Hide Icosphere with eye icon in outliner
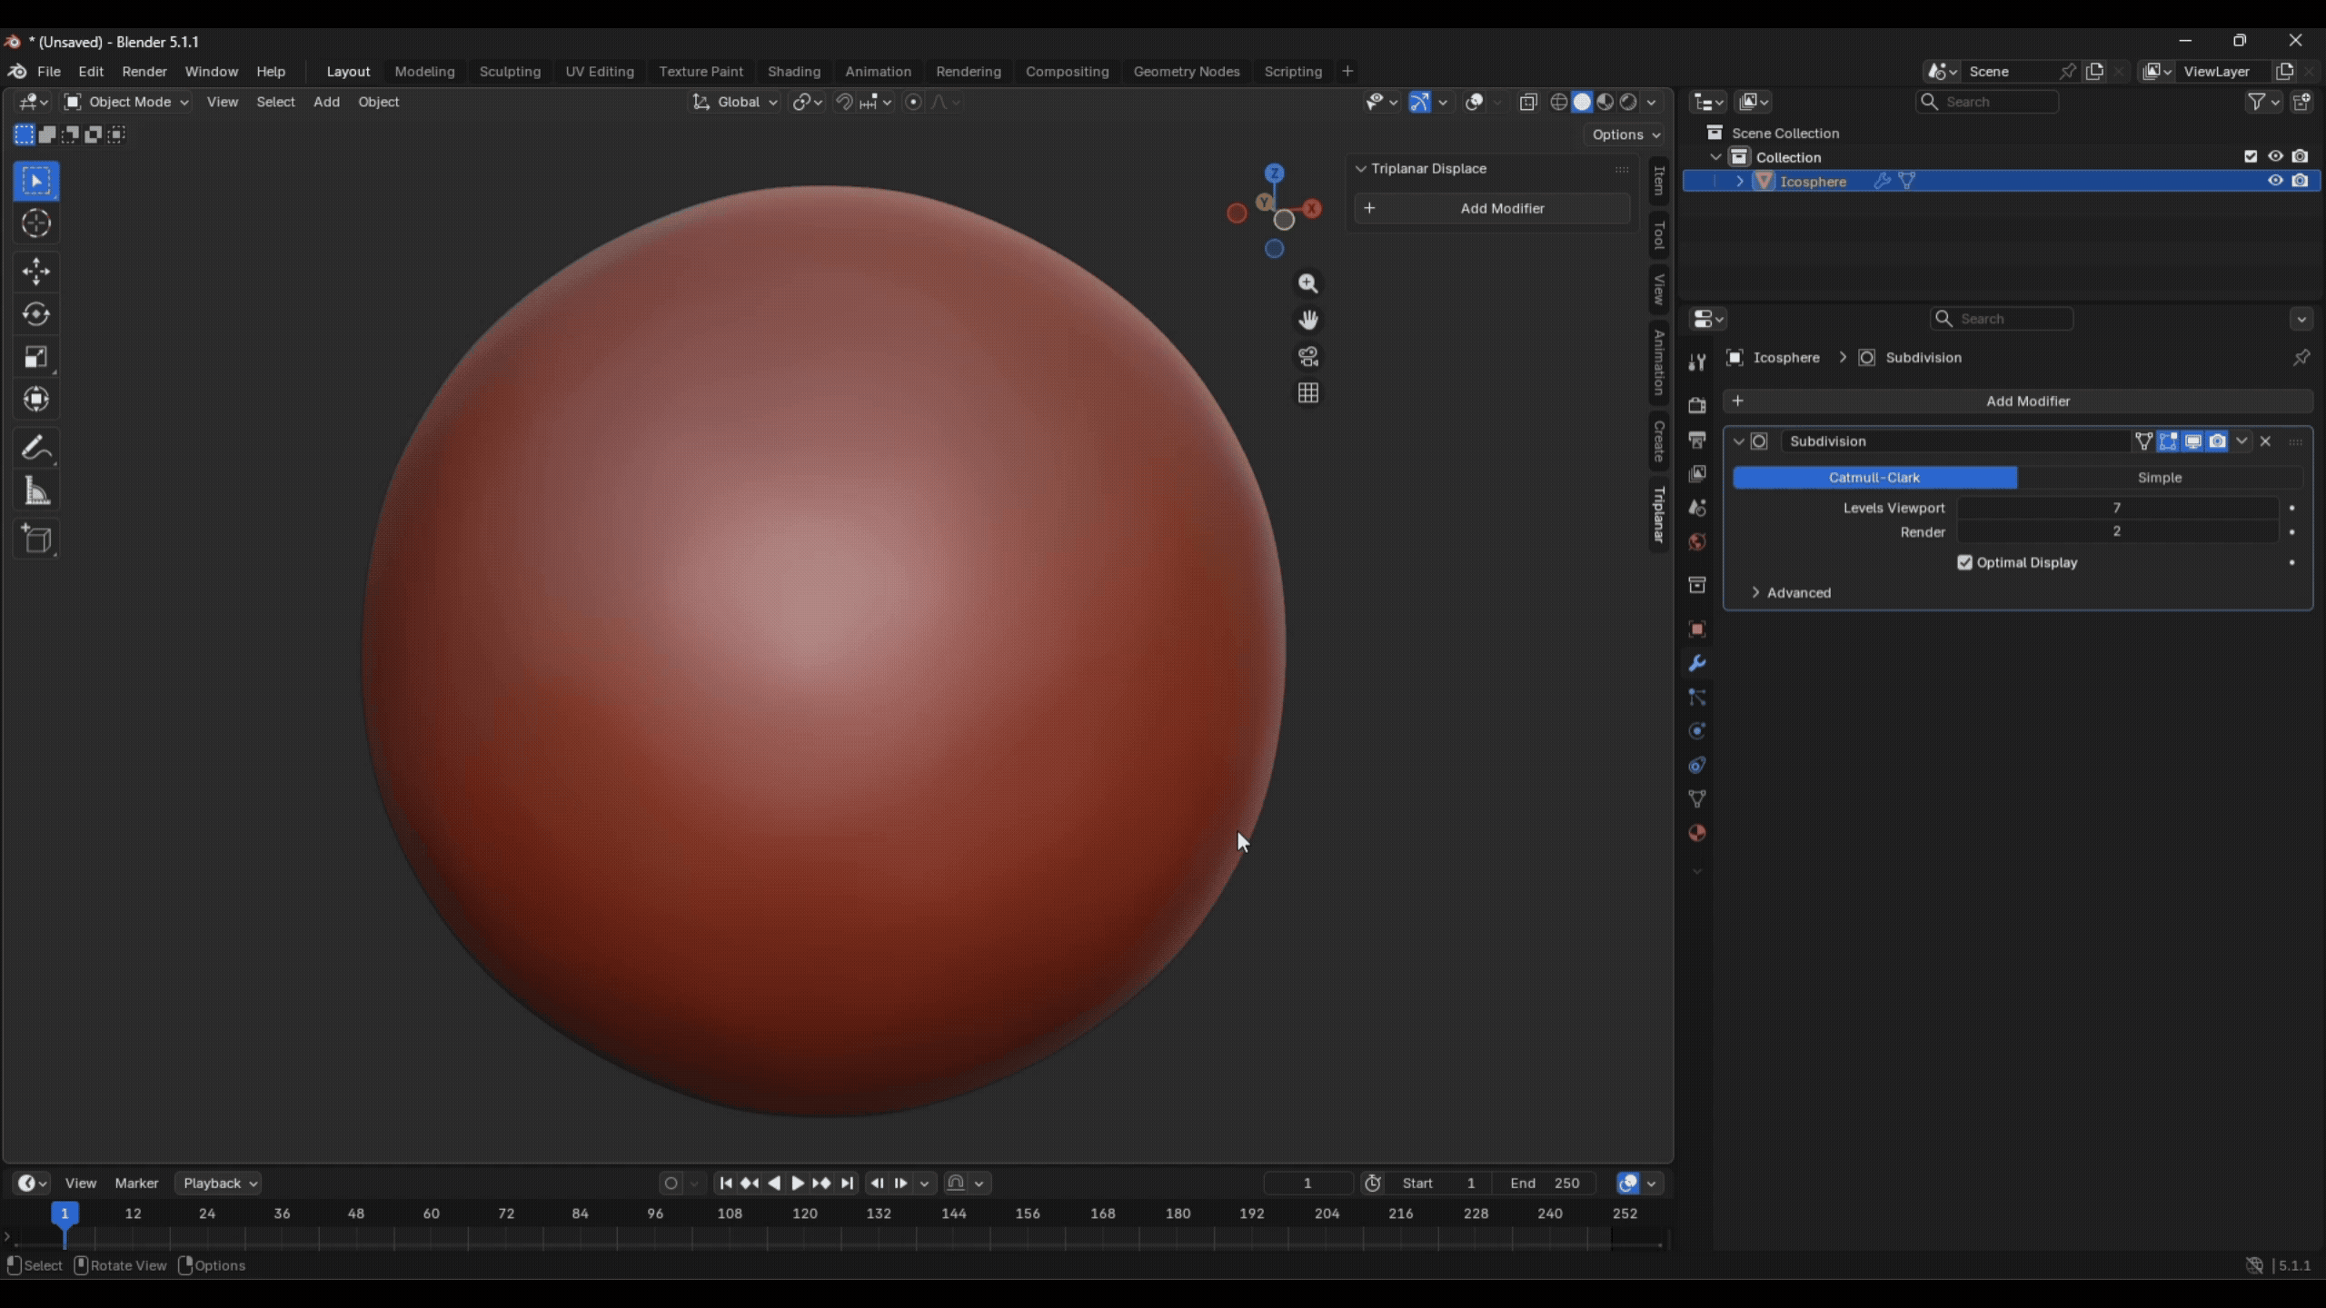Screen dimensions: 2326x1308 pos(2275,181)
